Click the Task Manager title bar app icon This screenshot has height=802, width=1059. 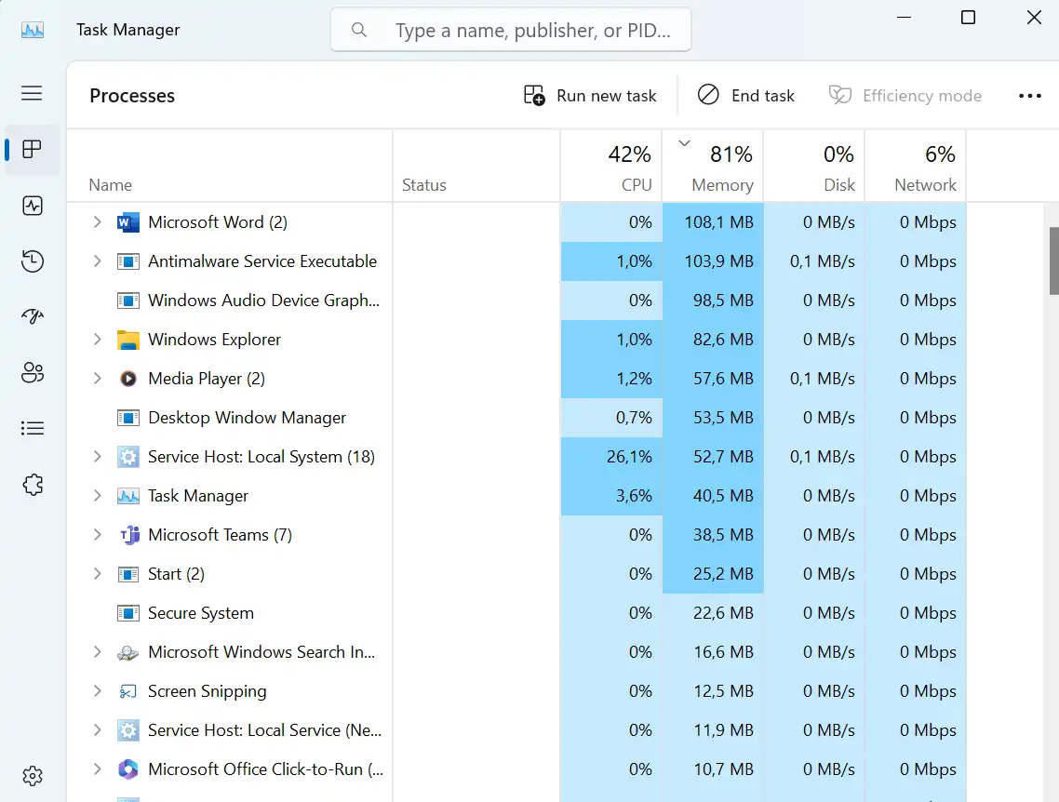coord(33,30)
